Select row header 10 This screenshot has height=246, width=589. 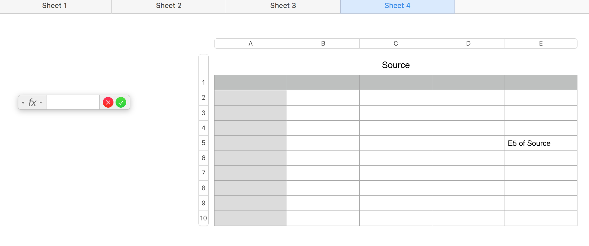pos(203,218)
